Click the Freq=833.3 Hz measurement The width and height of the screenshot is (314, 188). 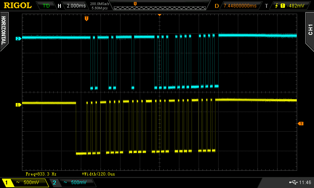click(41, 174)
